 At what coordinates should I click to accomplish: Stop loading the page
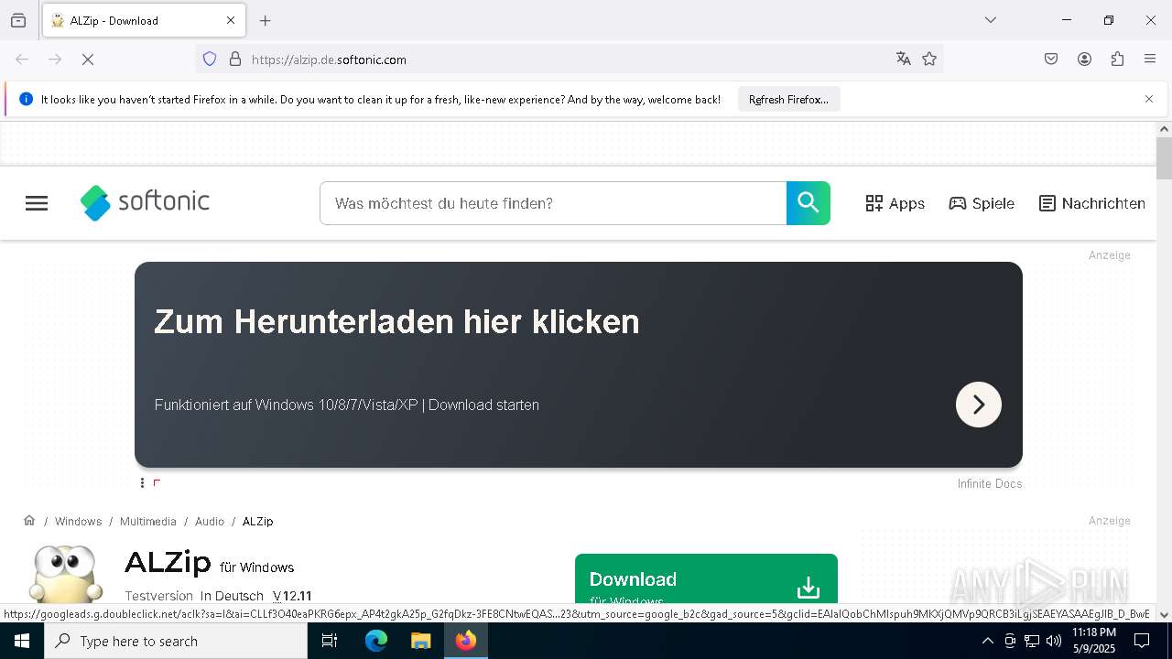[x=88, y=59]
